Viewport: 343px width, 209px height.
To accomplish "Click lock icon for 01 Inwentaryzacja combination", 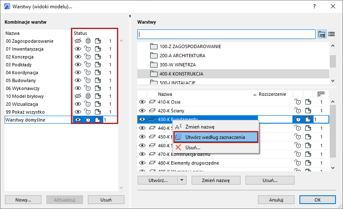I will [x=88, y=49].
